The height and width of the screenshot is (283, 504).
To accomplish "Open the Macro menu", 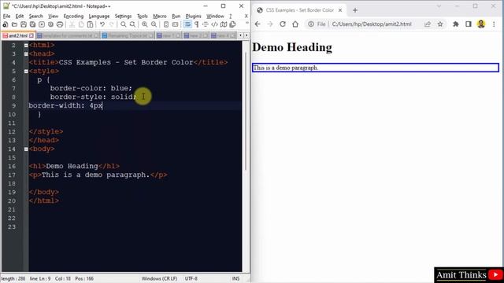I will [160, 16].
